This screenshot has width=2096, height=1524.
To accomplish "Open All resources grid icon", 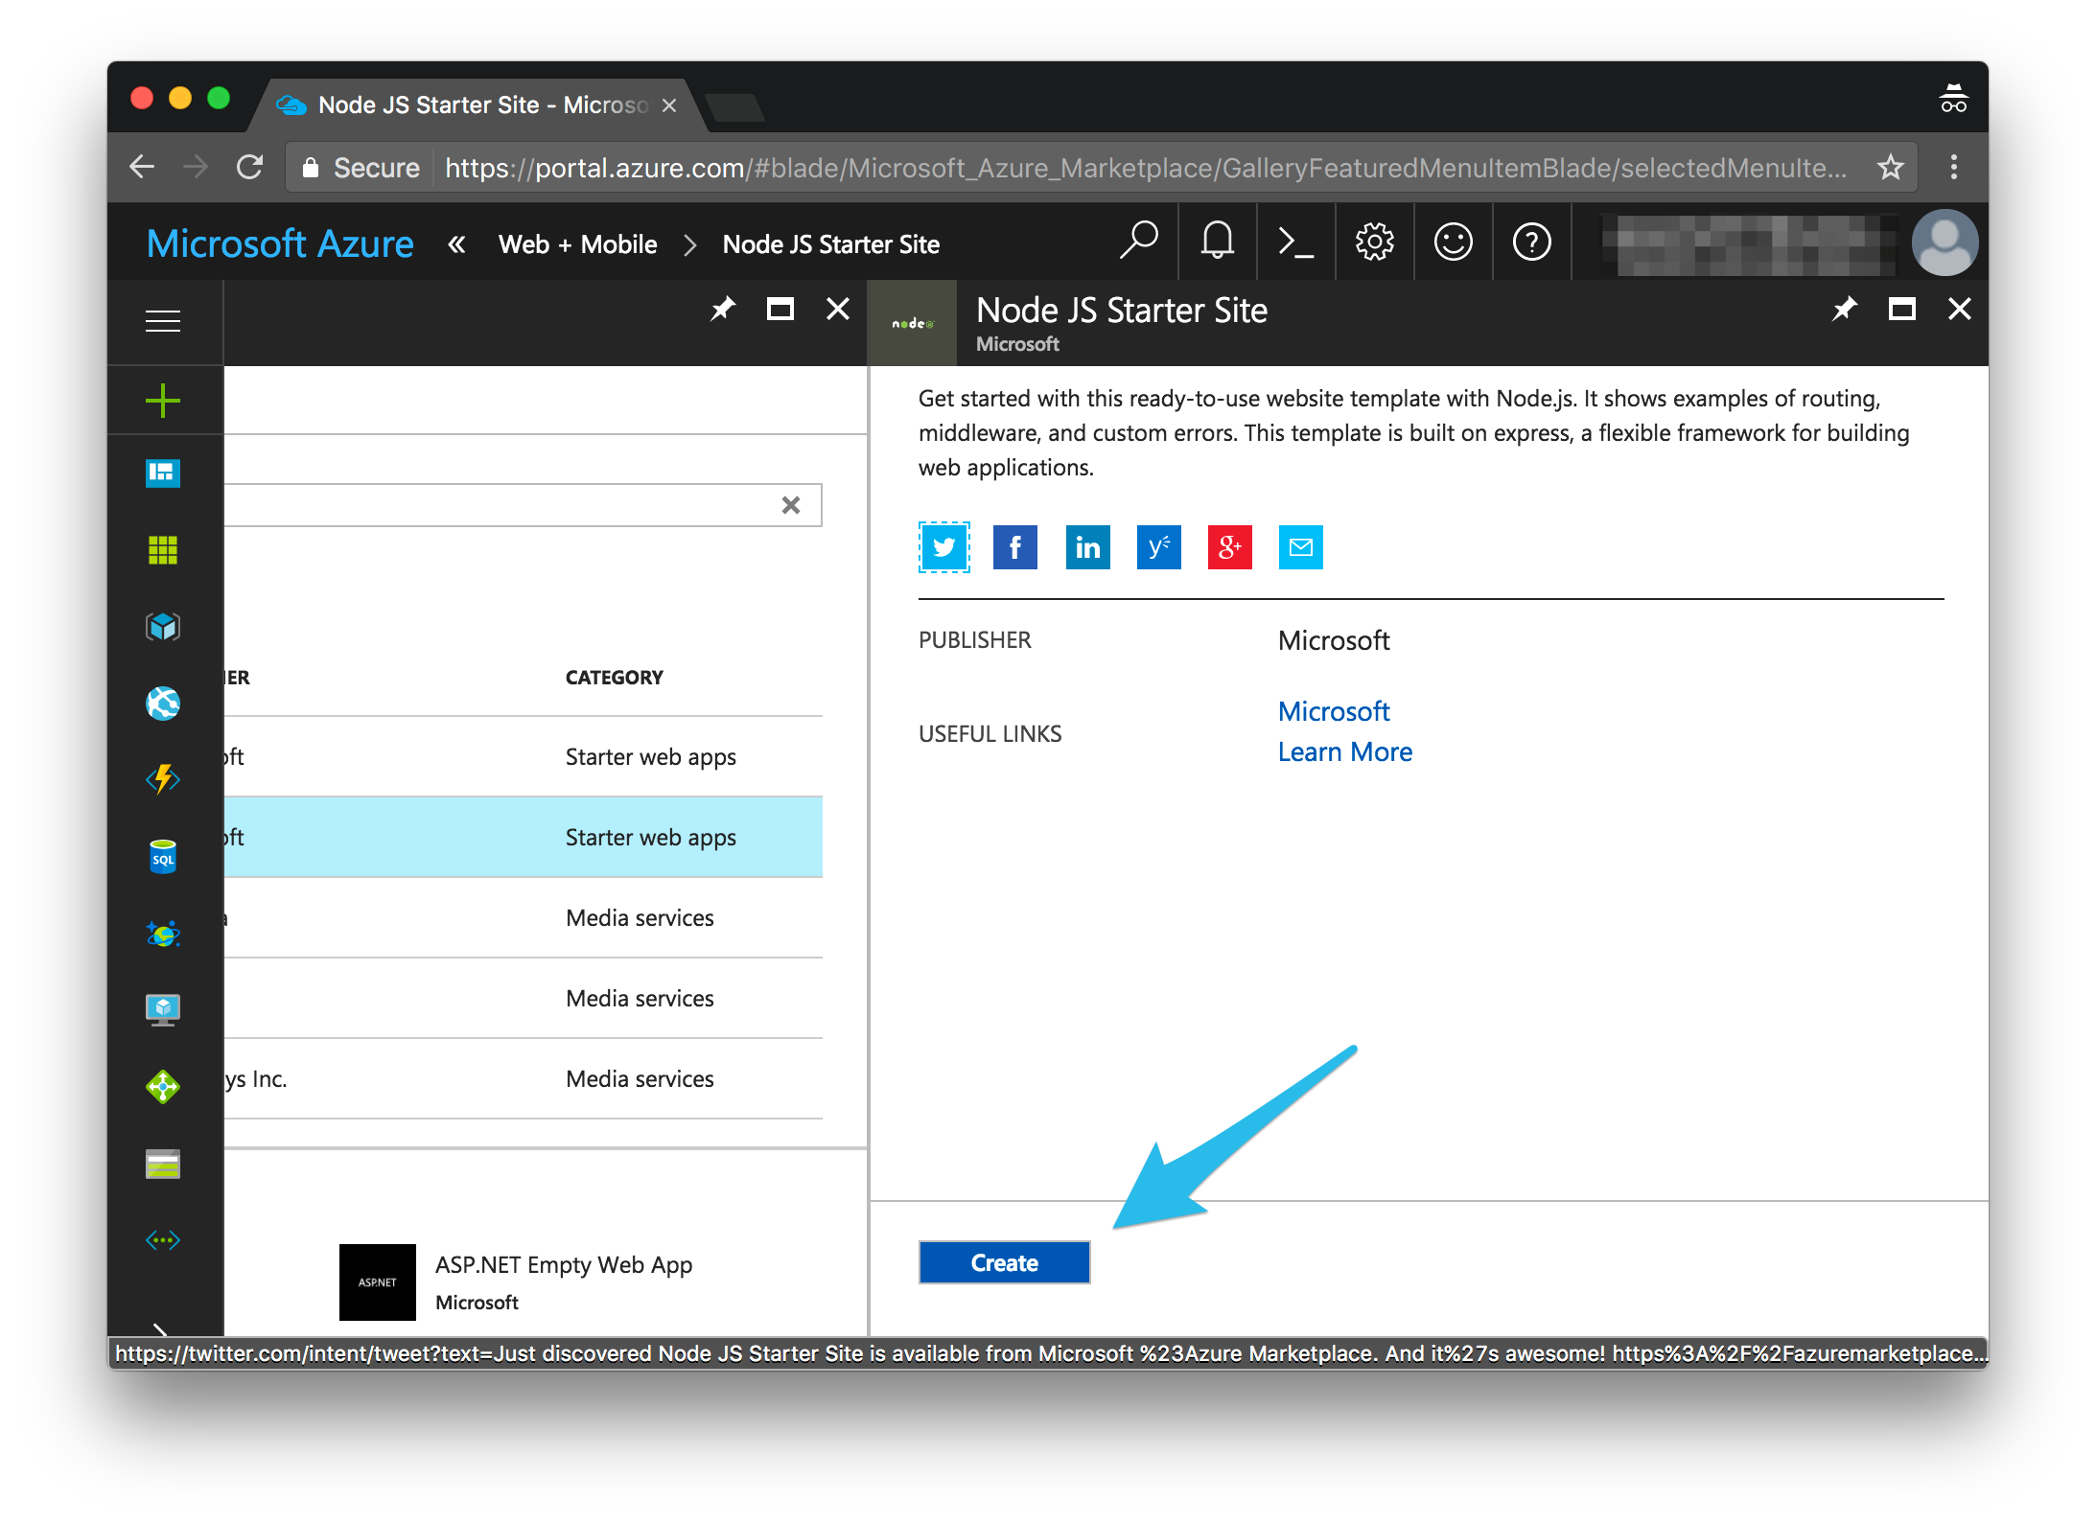I will pyautogui.click(x=163, y=550).
